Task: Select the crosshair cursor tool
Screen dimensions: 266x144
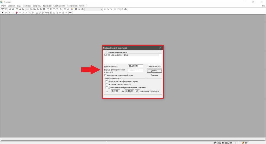Action: click(6, 12)
